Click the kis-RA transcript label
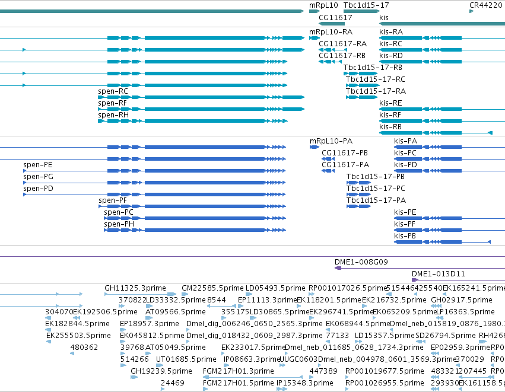 [x=391, y=32]
